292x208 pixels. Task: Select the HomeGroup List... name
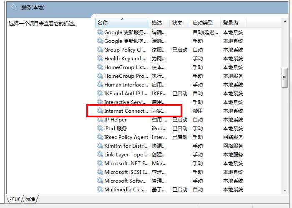click(126, 67)
